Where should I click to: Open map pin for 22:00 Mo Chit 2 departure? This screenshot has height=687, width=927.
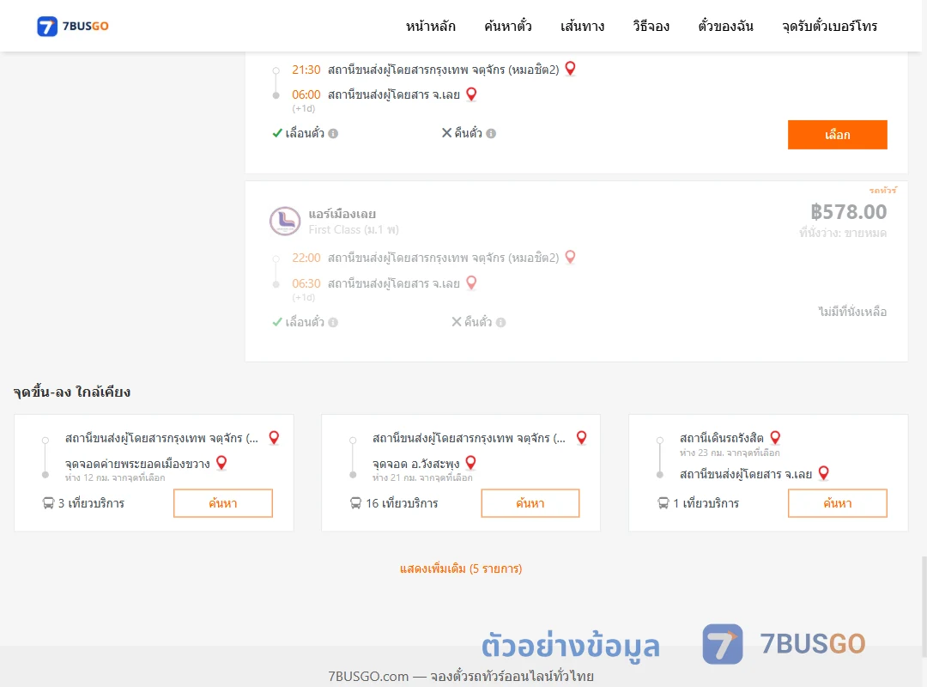pyautogui.click(x=571, y=258)
